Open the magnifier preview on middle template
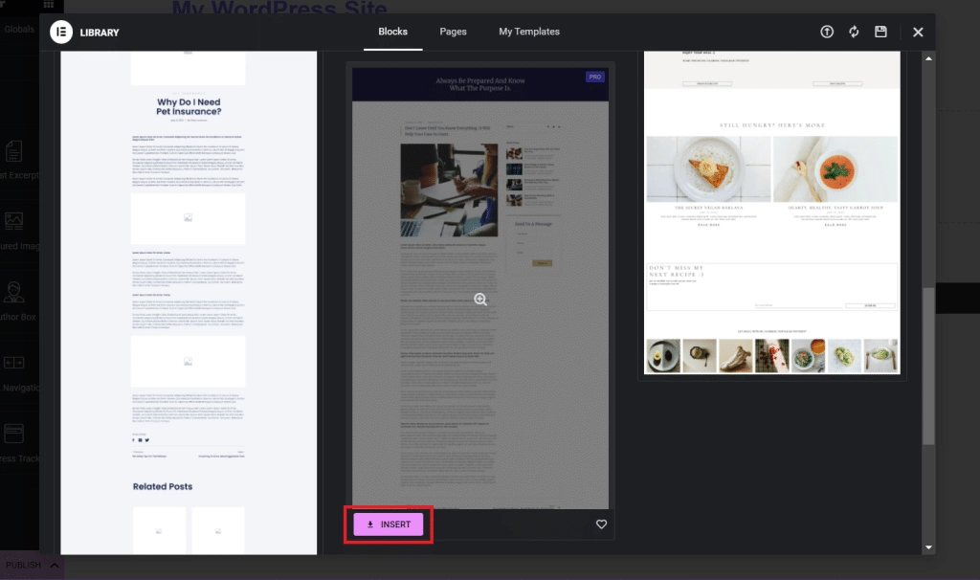The height and width of the screenshot is (580, 980). [x=480, y=299]
